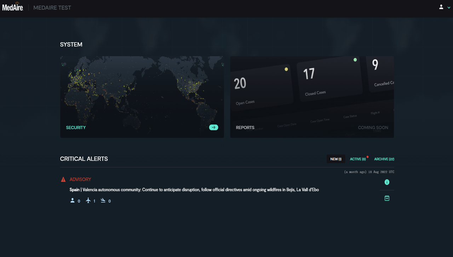Click the MedAire logo
Viewport: 453px width, 257px height.
tap(13, 7)
